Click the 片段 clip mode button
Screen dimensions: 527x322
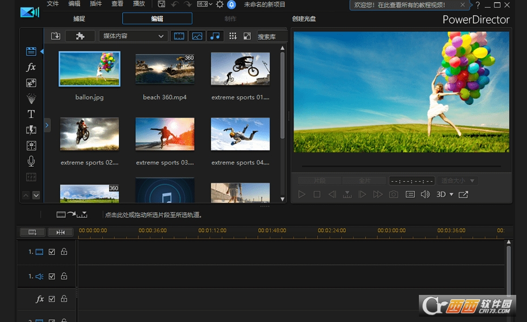tap(319, 181)
